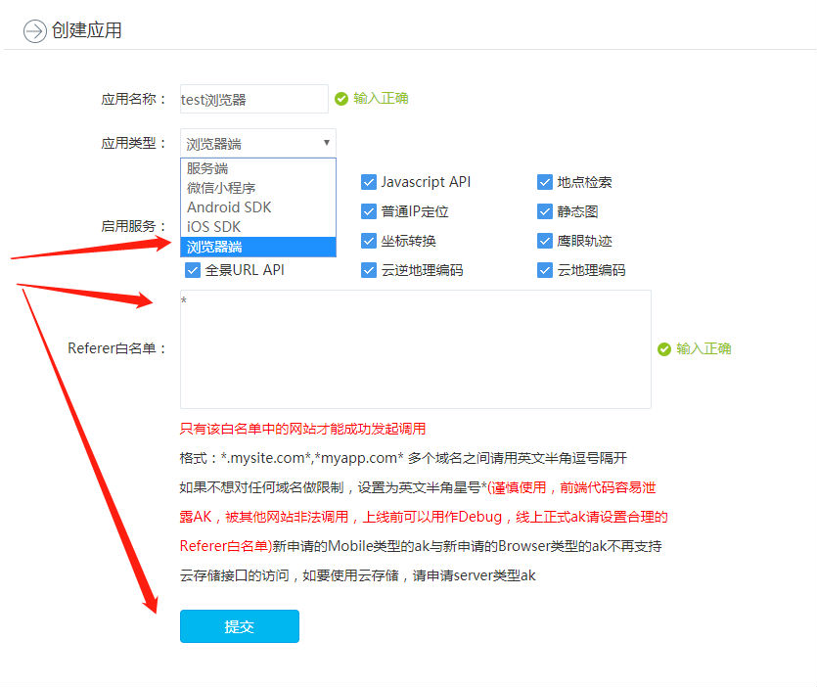This screenshot has height=687, width=817.
Task: Click the Referer白名单 text area
Action: point(415,349)
